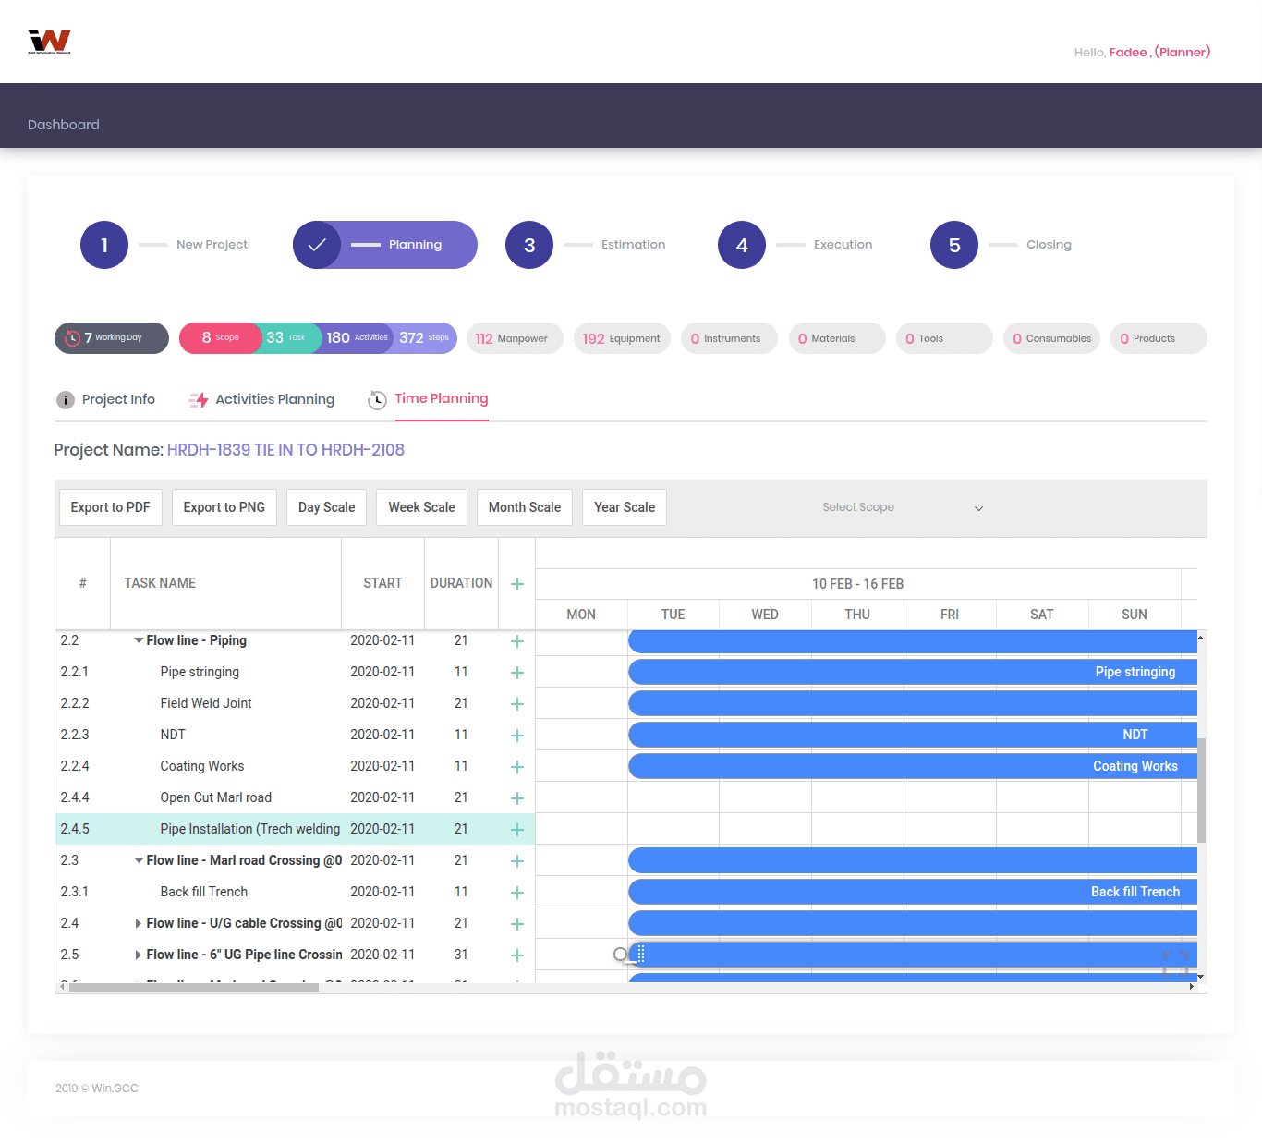
Task: Expand Flow line - 6" UG Pipe line
Action: coord(139,955)
